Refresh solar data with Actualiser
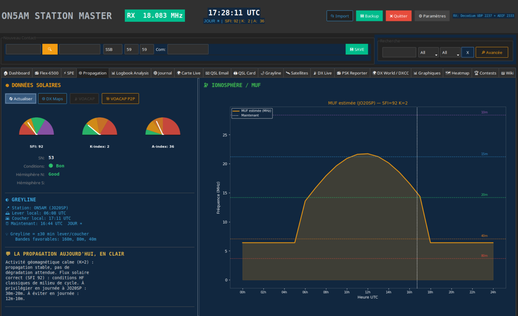The width and height of the screenshot is (518, 316). point(21,99)
